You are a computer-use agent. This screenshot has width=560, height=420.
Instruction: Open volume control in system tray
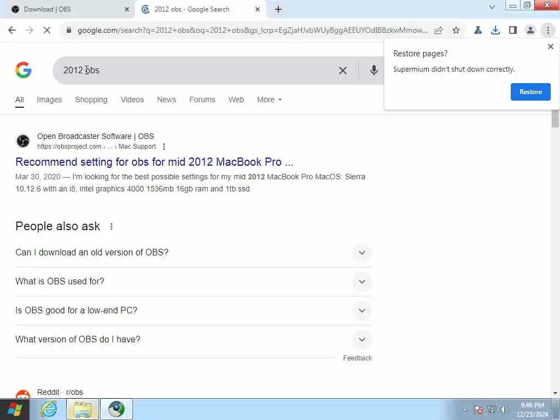pos(505,410)
